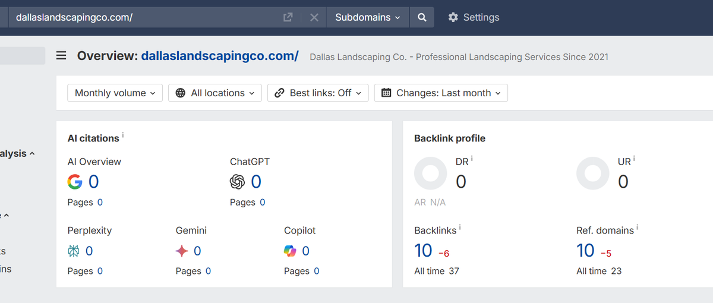Click the magnifier search button
This screenshot has height=303, width=713.
[422, 17]
